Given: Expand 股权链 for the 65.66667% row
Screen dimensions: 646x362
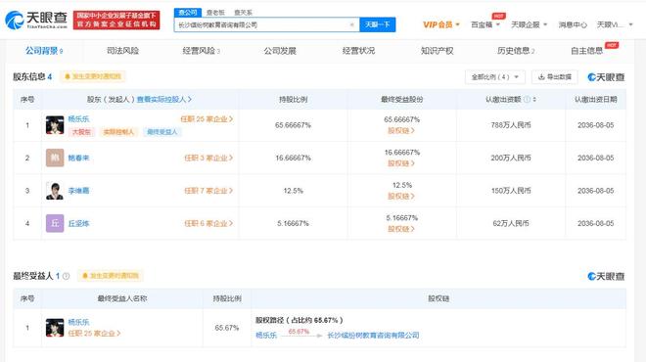Looking at the screenshot, I should (401, 130).
